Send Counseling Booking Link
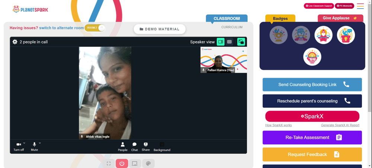The height and width of the screenshot is (168, 372). [312, 85]
